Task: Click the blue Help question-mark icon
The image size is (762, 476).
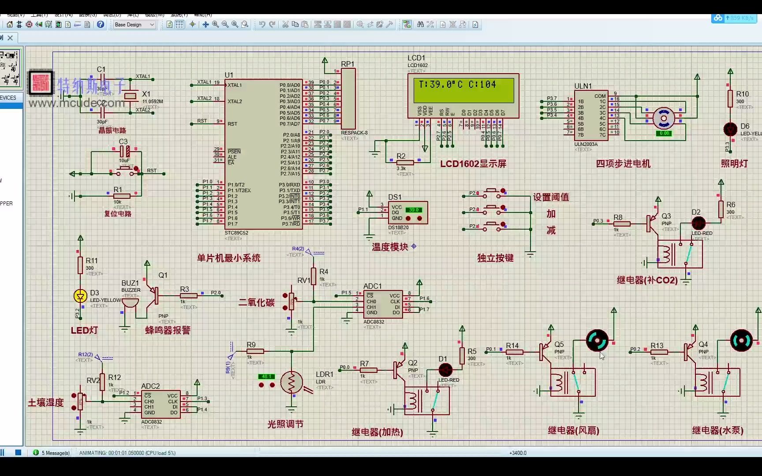Action: pos(101,25)
